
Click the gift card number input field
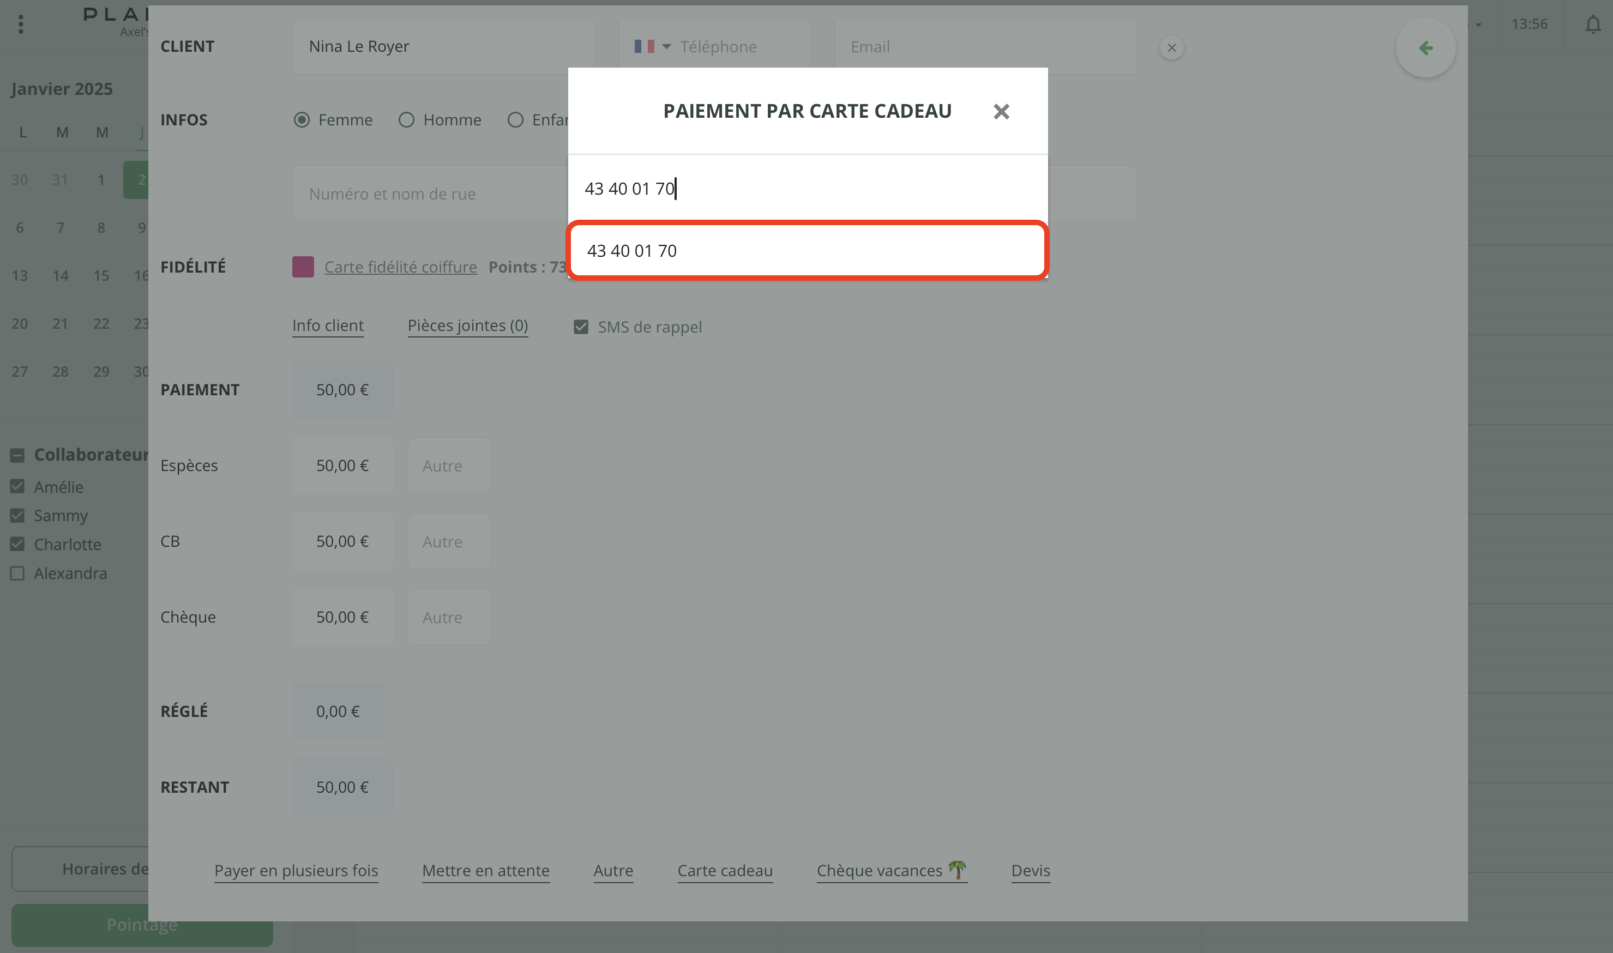(806, 189)
